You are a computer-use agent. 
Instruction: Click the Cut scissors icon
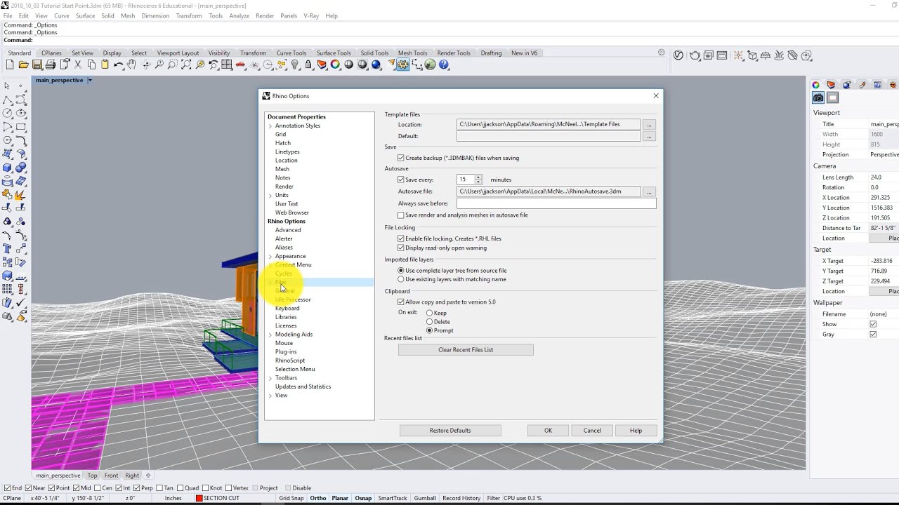tap(77, 65)
